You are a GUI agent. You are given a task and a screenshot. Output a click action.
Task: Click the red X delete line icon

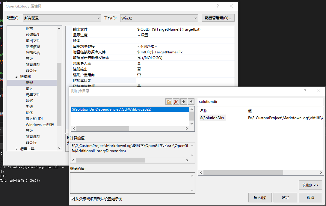click(x=176, y=102)
